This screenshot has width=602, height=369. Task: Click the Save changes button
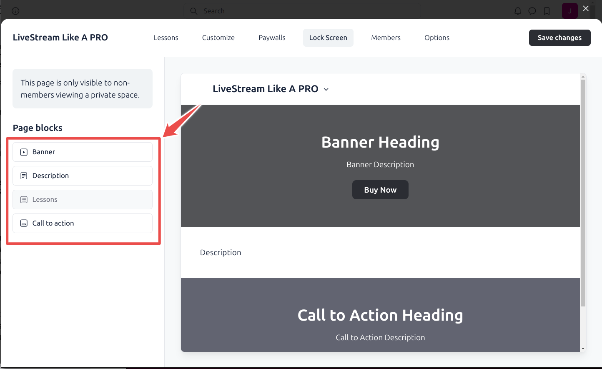[559, 38]
